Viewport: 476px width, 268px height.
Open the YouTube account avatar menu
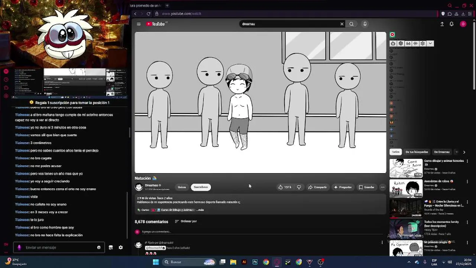(463, 24)
